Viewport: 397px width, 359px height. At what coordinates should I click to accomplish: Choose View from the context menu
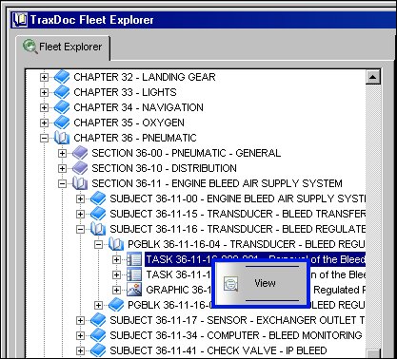tap(261, 283)
